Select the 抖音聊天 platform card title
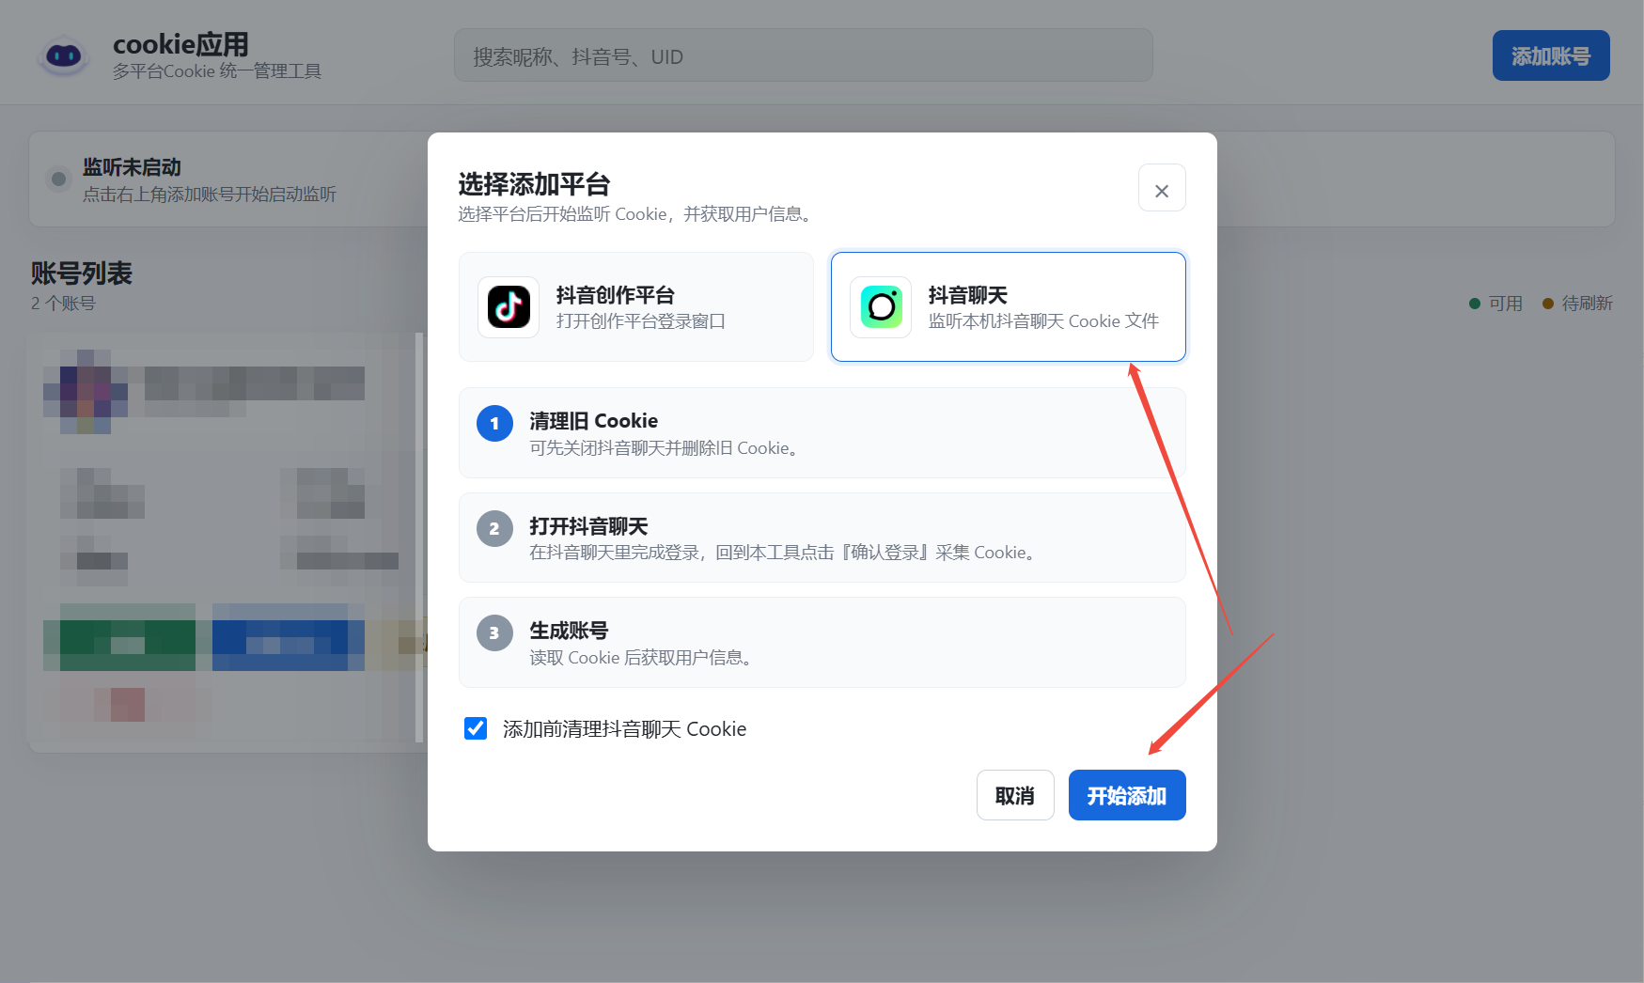1644x983 pixels. (968, 295)
